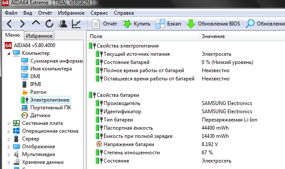Image resolution: width=285 pixels, height=169 pixels.
Task: Select Электропитание in the tree
Action: pos(45,100)
